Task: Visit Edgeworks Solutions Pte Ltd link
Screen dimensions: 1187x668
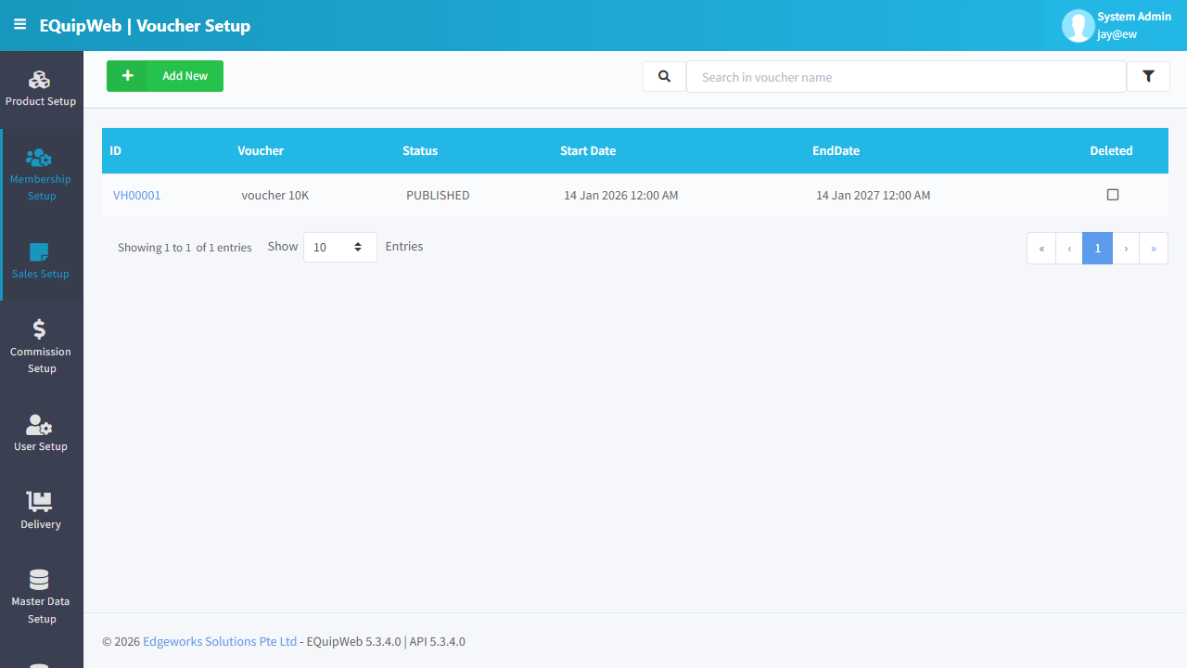Action: pyautogui.click(x=220, y=641)
